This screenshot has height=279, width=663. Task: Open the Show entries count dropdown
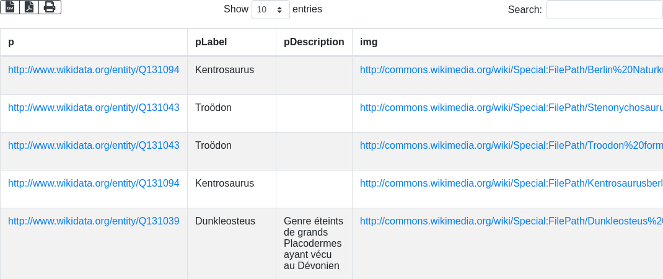point(270,10)
